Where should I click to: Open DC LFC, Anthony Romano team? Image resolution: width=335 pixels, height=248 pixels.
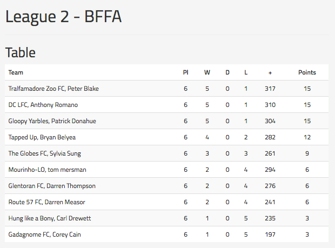[x=43, y=105]
